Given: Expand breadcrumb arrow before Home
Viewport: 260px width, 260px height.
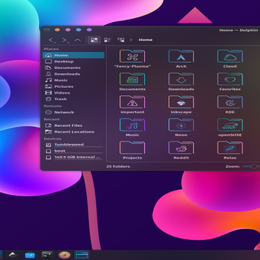Looking at the screenshot, I should click(131, 40).
